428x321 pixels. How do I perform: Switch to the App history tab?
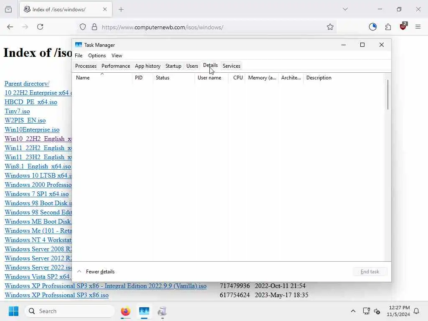[x=148, y=66]
